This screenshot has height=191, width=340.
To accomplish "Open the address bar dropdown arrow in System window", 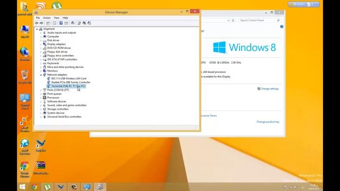I will [x=228, y=20].
